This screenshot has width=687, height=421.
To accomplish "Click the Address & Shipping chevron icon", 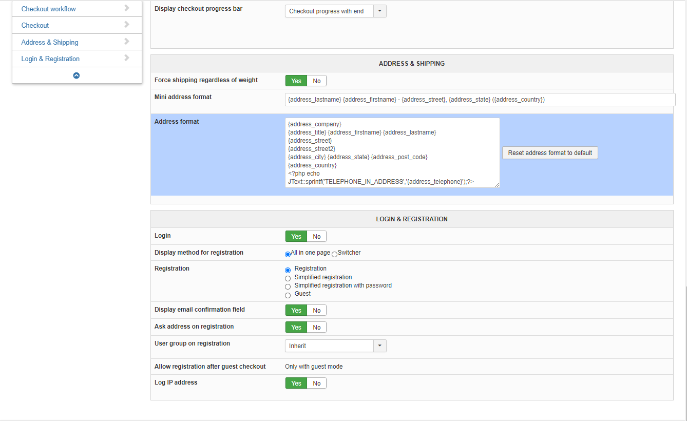I will pos(127,42).
